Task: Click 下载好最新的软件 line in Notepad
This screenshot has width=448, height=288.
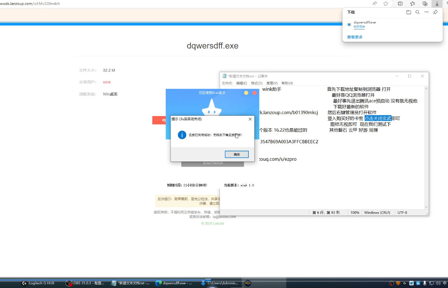Action: pos(351,107)
